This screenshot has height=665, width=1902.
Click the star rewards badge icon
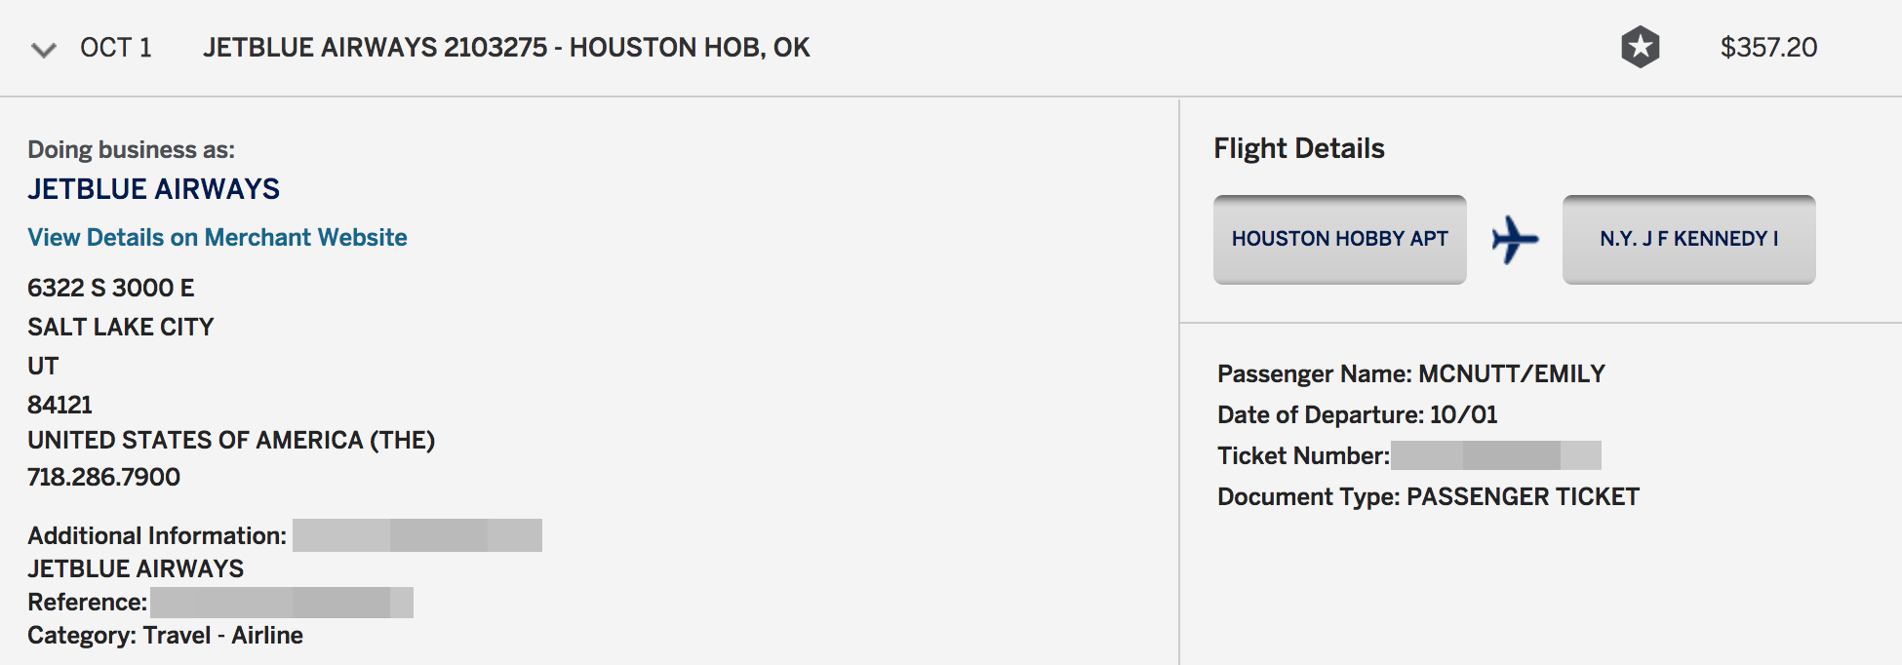click(1640, 47)
